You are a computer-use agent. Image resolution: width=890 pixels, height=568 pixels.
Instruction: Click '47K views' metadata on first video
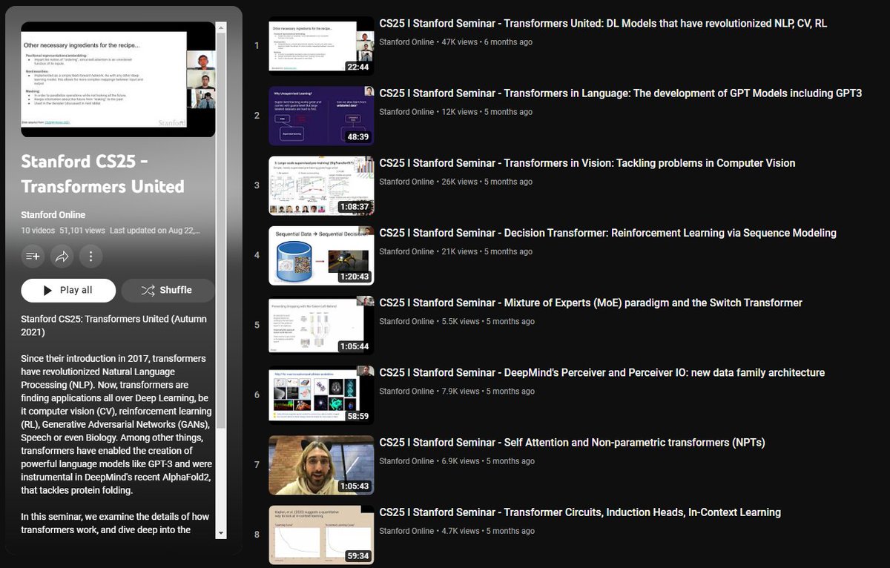tap(459, 42)
